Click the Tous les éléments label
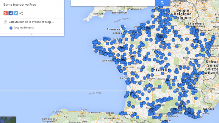This screenshot has height=123, width=219. [x=24, y=28]
